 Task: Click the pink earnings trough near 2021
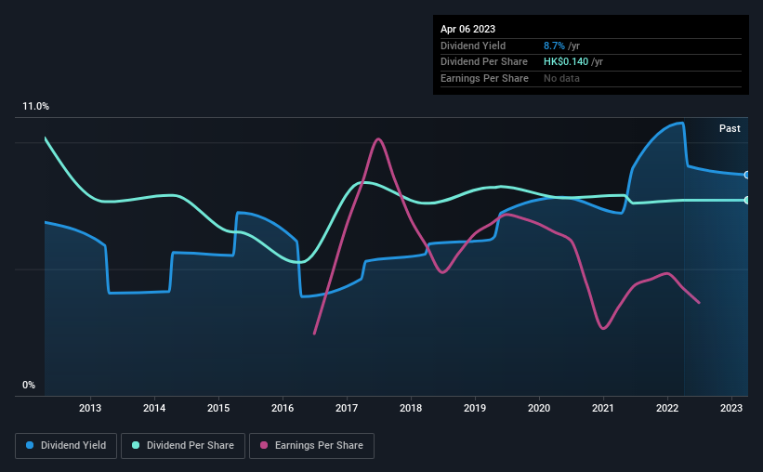pyautogui.click(x=603, y=328)
